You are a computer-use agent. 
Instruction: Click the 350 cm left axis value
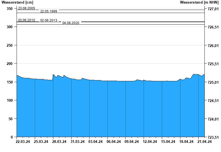(10, 9)
